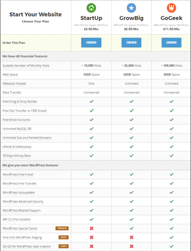The width and height of the screenshot is (191, 251).
Task: Open the Free Drag & Drop Builder link
Action: [20, 101]
